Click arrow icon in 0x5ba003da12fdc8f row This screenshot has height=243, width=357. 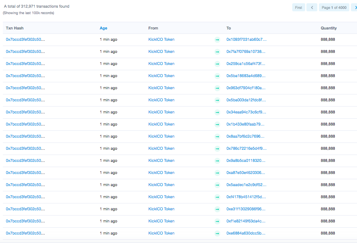pyautogui.click(x=217, y=100)
